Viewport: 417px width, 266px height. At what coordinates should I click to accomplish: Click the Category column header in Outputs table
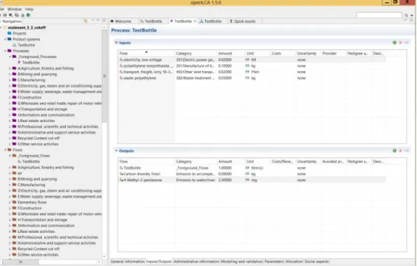196,162
